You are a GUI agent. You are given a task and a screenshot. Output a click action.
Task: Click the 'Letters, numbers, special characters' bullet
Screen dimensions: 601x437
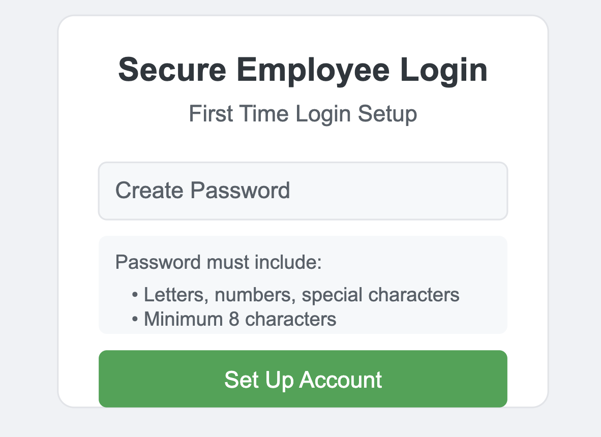click(x=301, y=294)
